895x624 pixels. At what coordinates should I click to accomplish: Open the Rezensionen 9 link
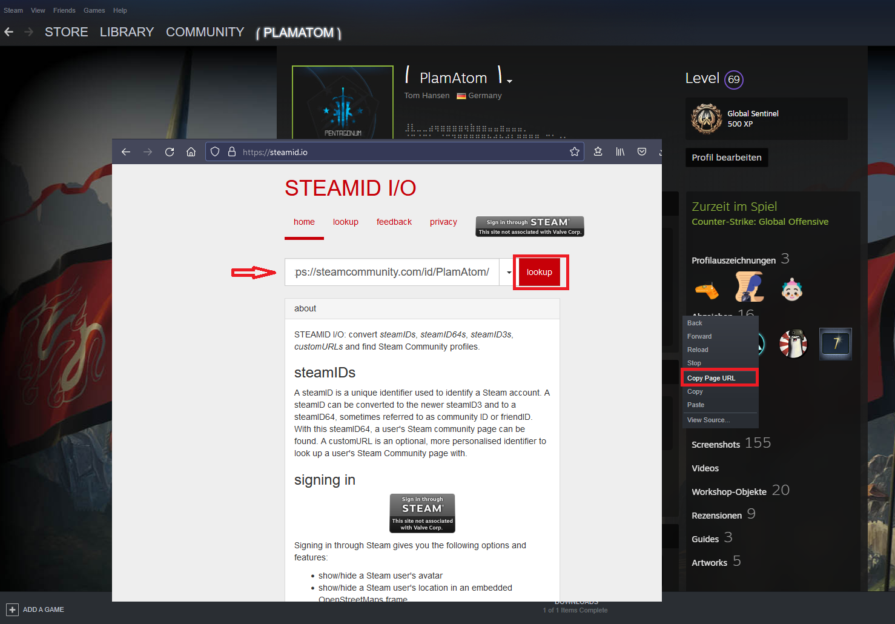(724, 514)
